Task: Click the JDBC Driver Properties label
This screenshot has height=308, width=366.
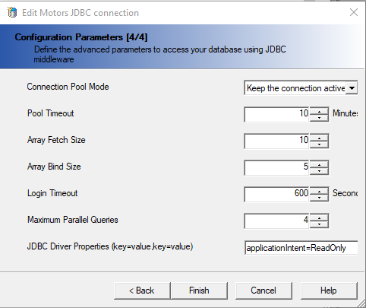Action: (110, 246)
